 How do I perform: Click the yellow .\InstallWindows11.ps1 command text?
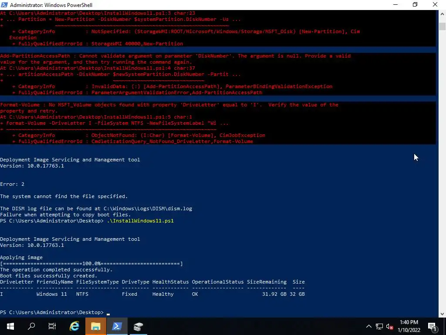(140, 221)
